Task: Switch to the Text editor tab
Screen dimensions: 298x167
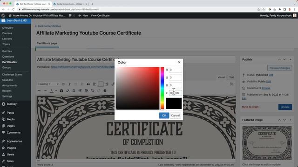Action: point(231,77)
